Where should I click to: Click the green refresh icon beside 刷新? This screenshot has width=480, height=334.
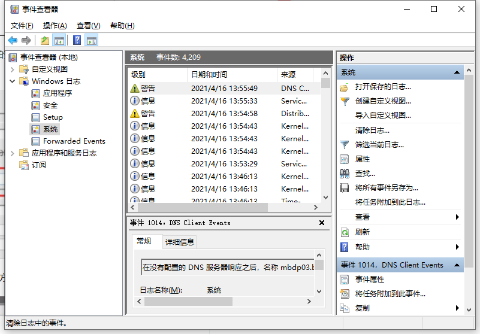click(345, 232)
